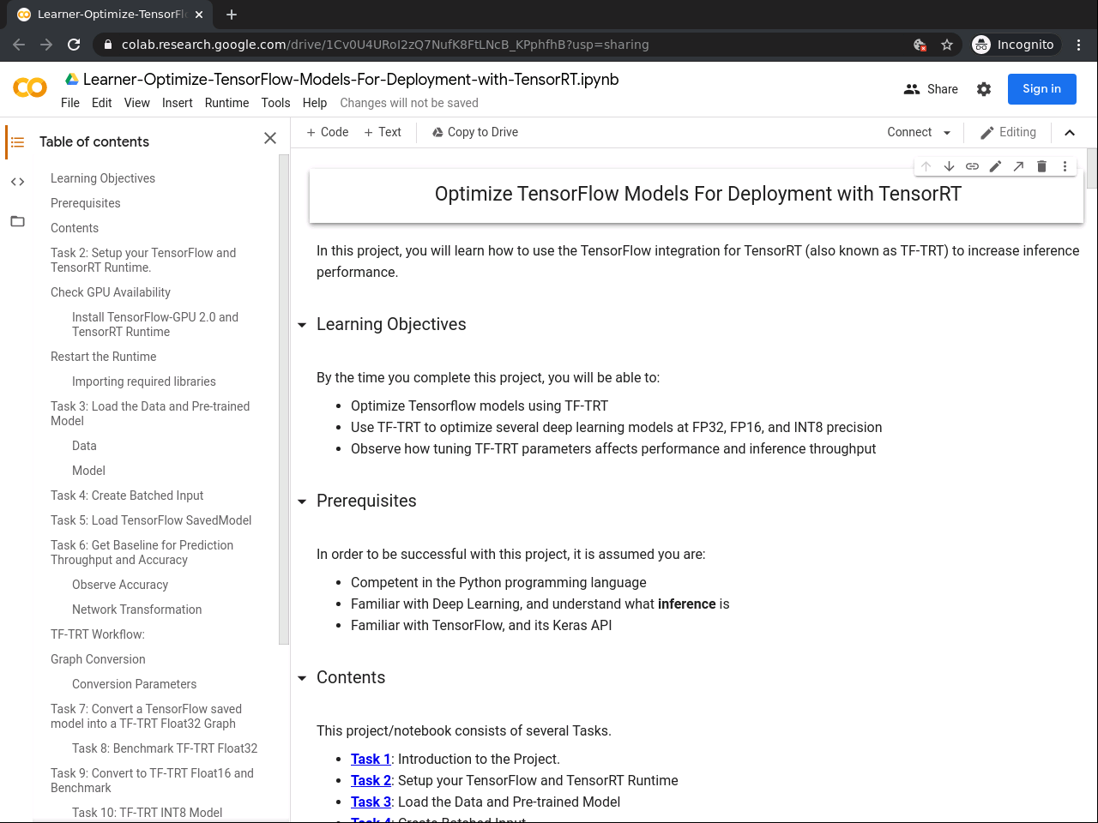Open a new browser tab
This screenshot has width=1098, height=823.
coord(232,15)
